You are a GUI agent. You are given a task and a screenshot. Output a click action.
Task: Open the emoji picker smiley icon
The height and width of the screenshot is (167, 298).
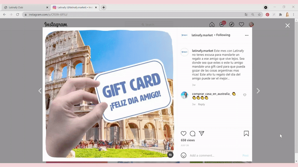coord(184,155)
